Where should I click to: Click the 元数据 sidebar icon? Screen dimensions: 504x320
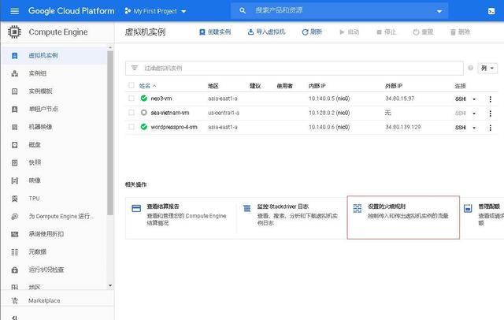[14, 251]
